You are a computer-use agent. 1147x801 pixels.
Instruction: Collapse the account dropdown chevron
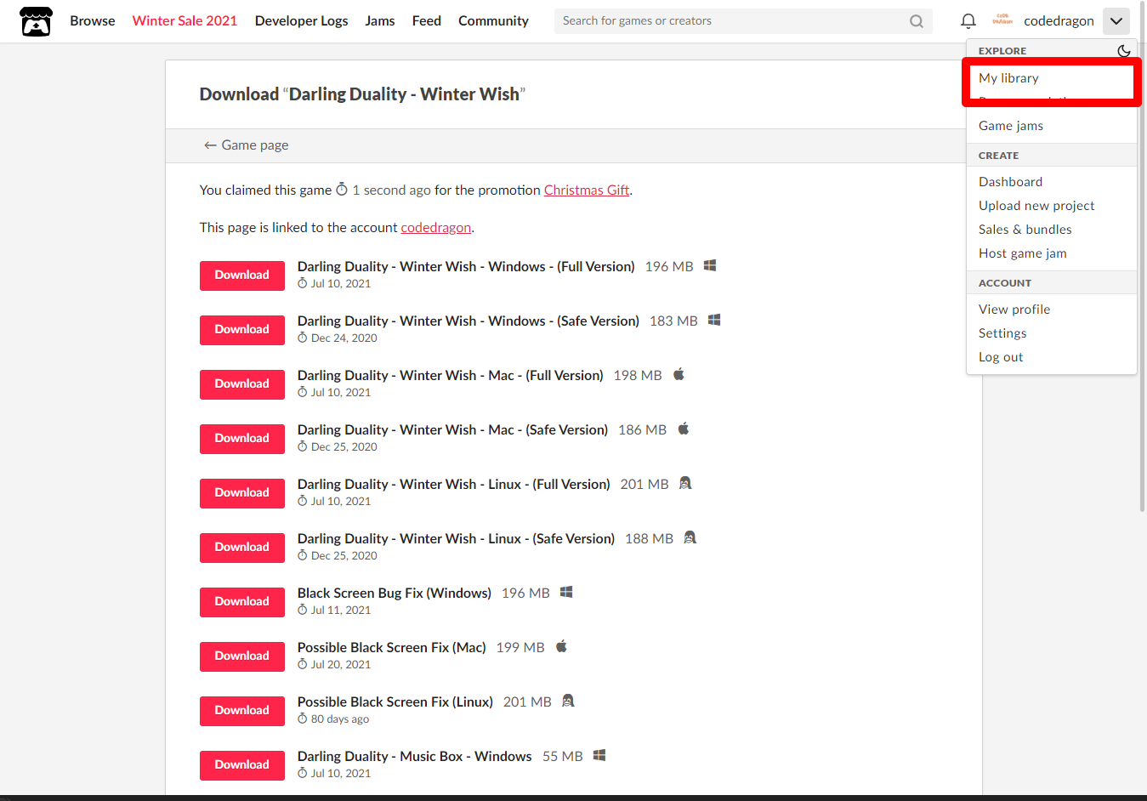(x=1116, y=21)
